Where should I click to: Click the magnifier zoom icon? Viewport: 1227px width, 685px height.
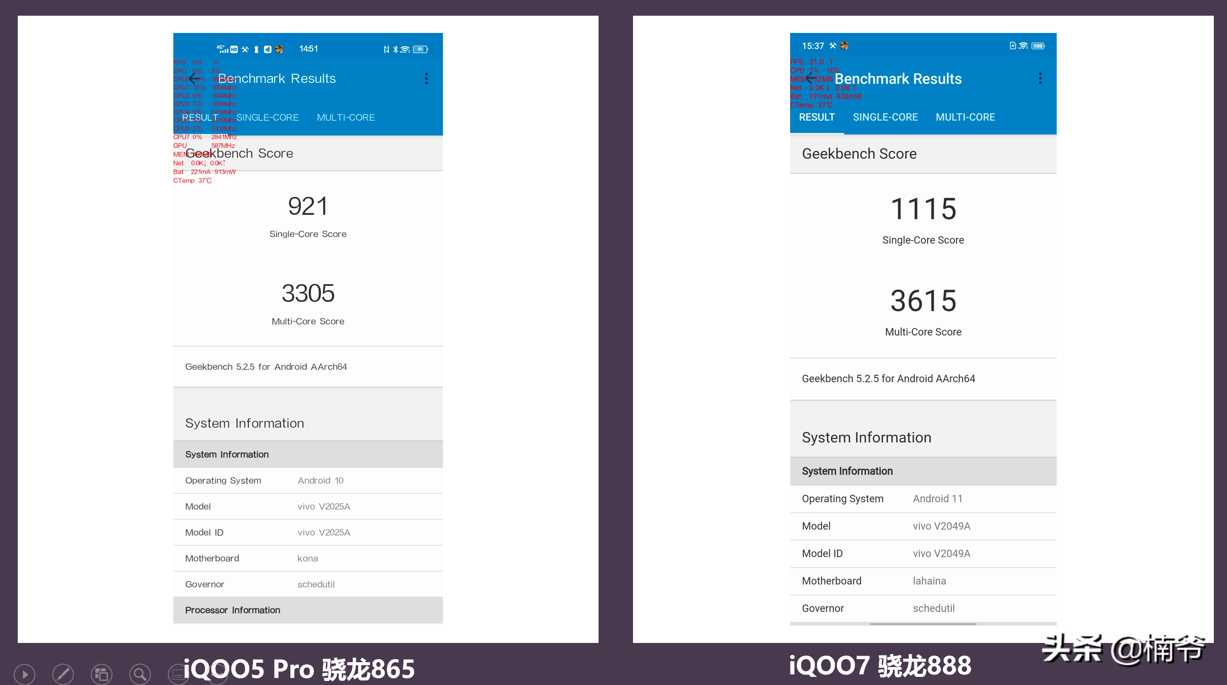140,674
